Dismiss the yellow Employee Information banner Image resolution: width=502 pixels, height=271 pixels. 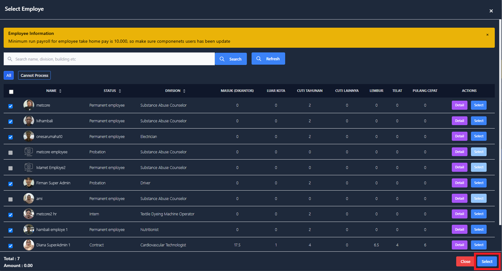[x=487, y=35]
